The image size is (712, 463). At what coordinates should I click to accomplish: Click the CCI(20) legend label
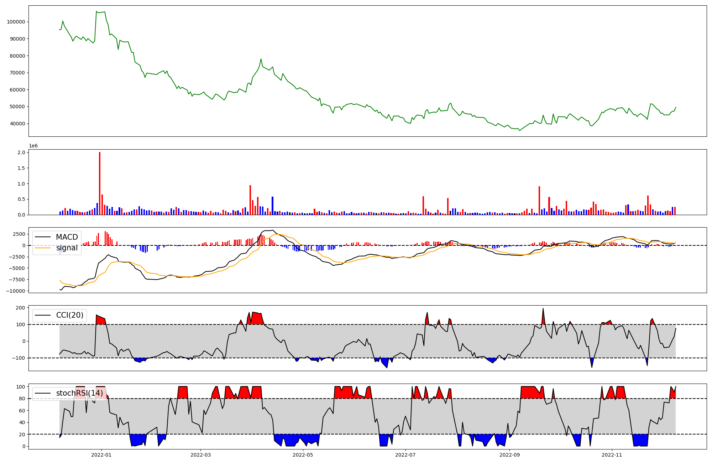coord(70,315)
